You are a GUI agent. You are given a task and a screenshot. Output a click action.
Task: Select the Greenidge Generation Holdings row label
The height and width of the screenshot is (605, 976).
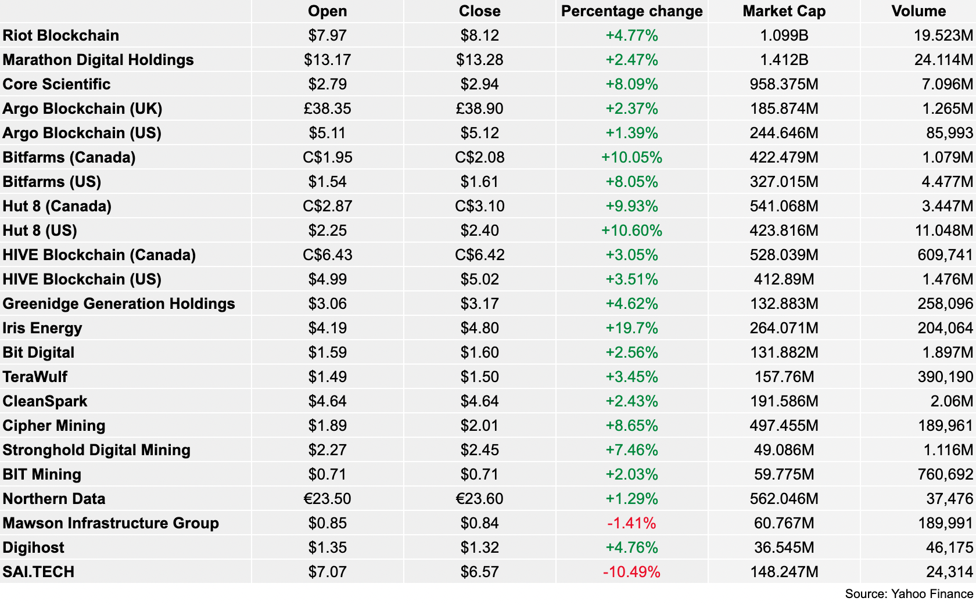(x=119, y=304)
